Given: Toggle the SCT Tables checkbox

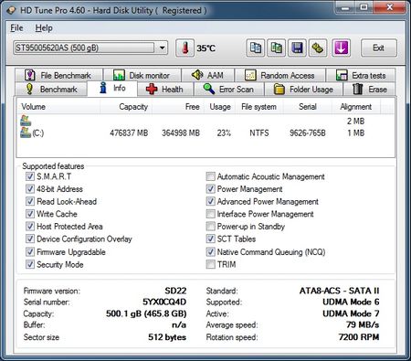Looking at the screenshot, I should [210, 239].
